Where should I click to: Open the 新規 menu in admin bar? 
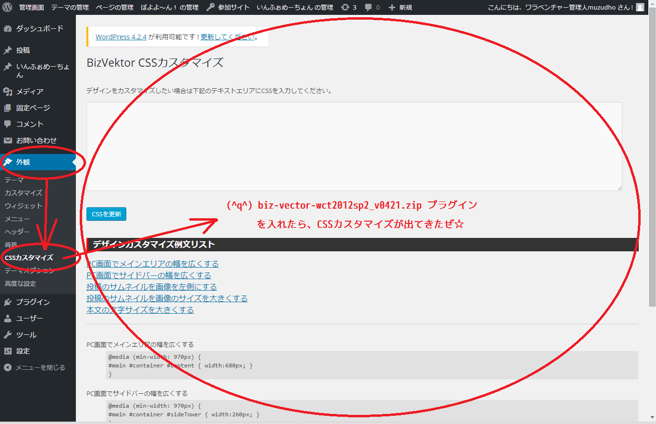(x=406, y=7)
